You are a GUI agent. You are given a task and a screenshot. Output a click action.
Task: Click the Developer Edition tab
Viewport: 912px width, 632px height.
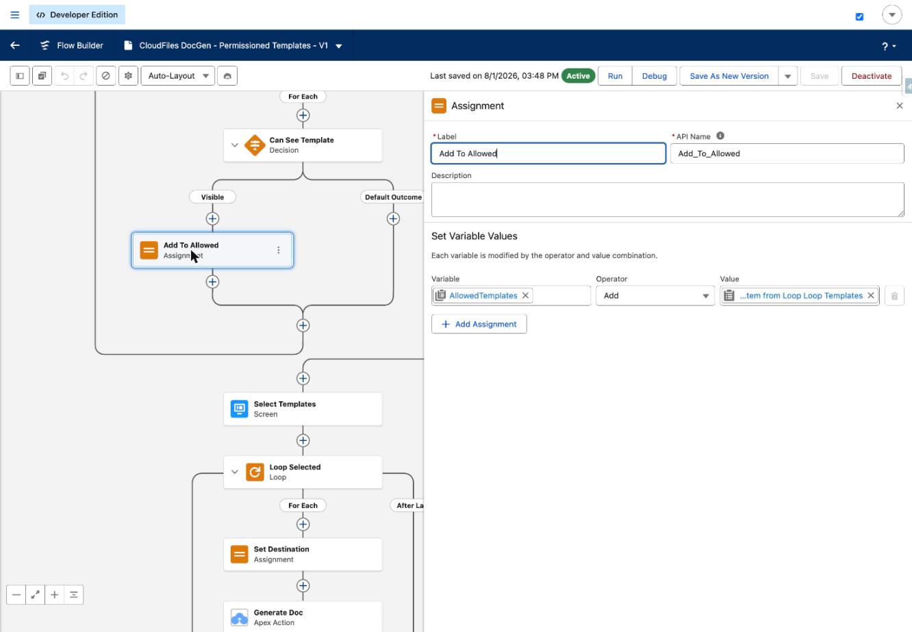point(77,14)
